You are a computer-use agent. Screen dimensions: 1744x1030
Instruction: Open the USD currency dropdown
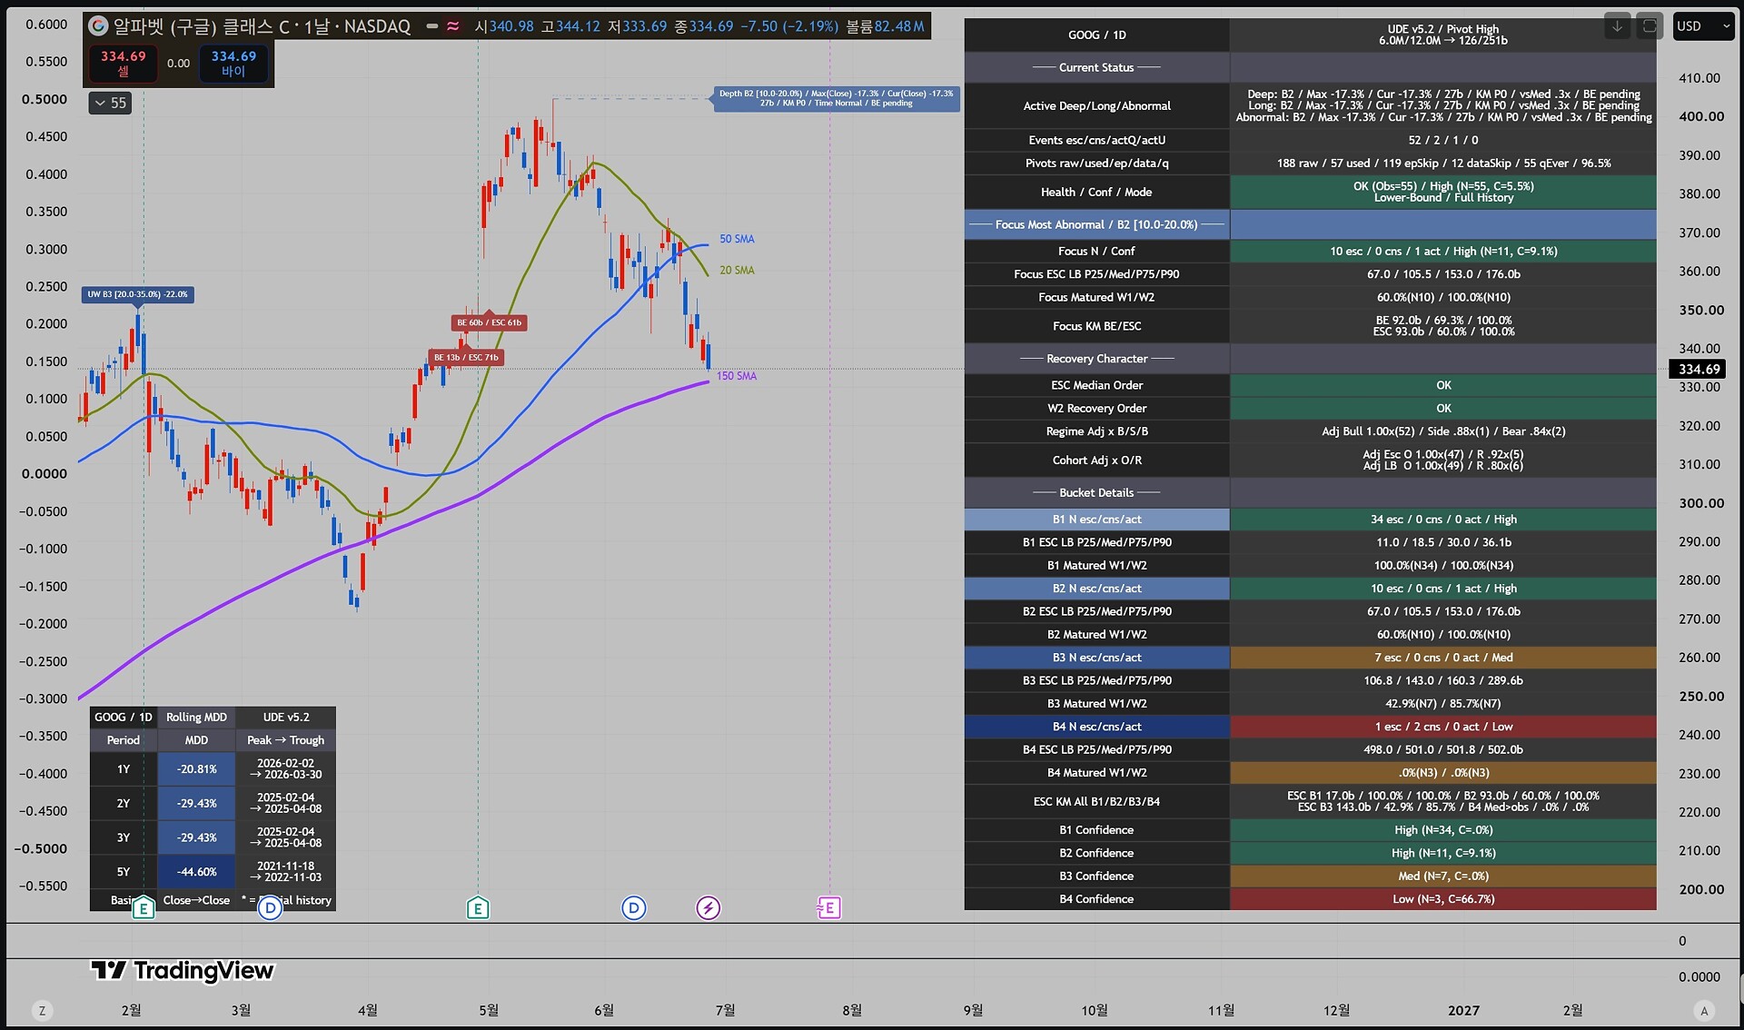1703,26
